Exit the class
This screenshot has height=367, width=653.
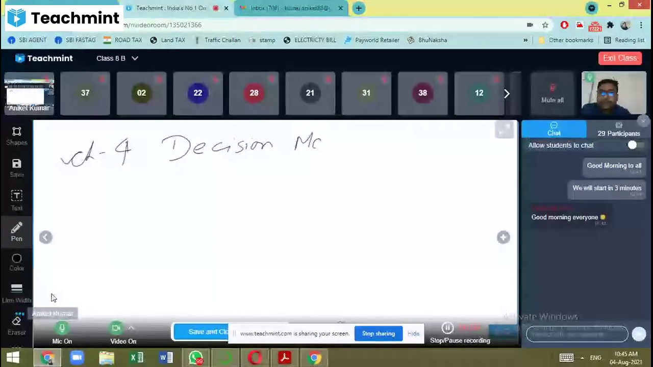coord(620,58)
